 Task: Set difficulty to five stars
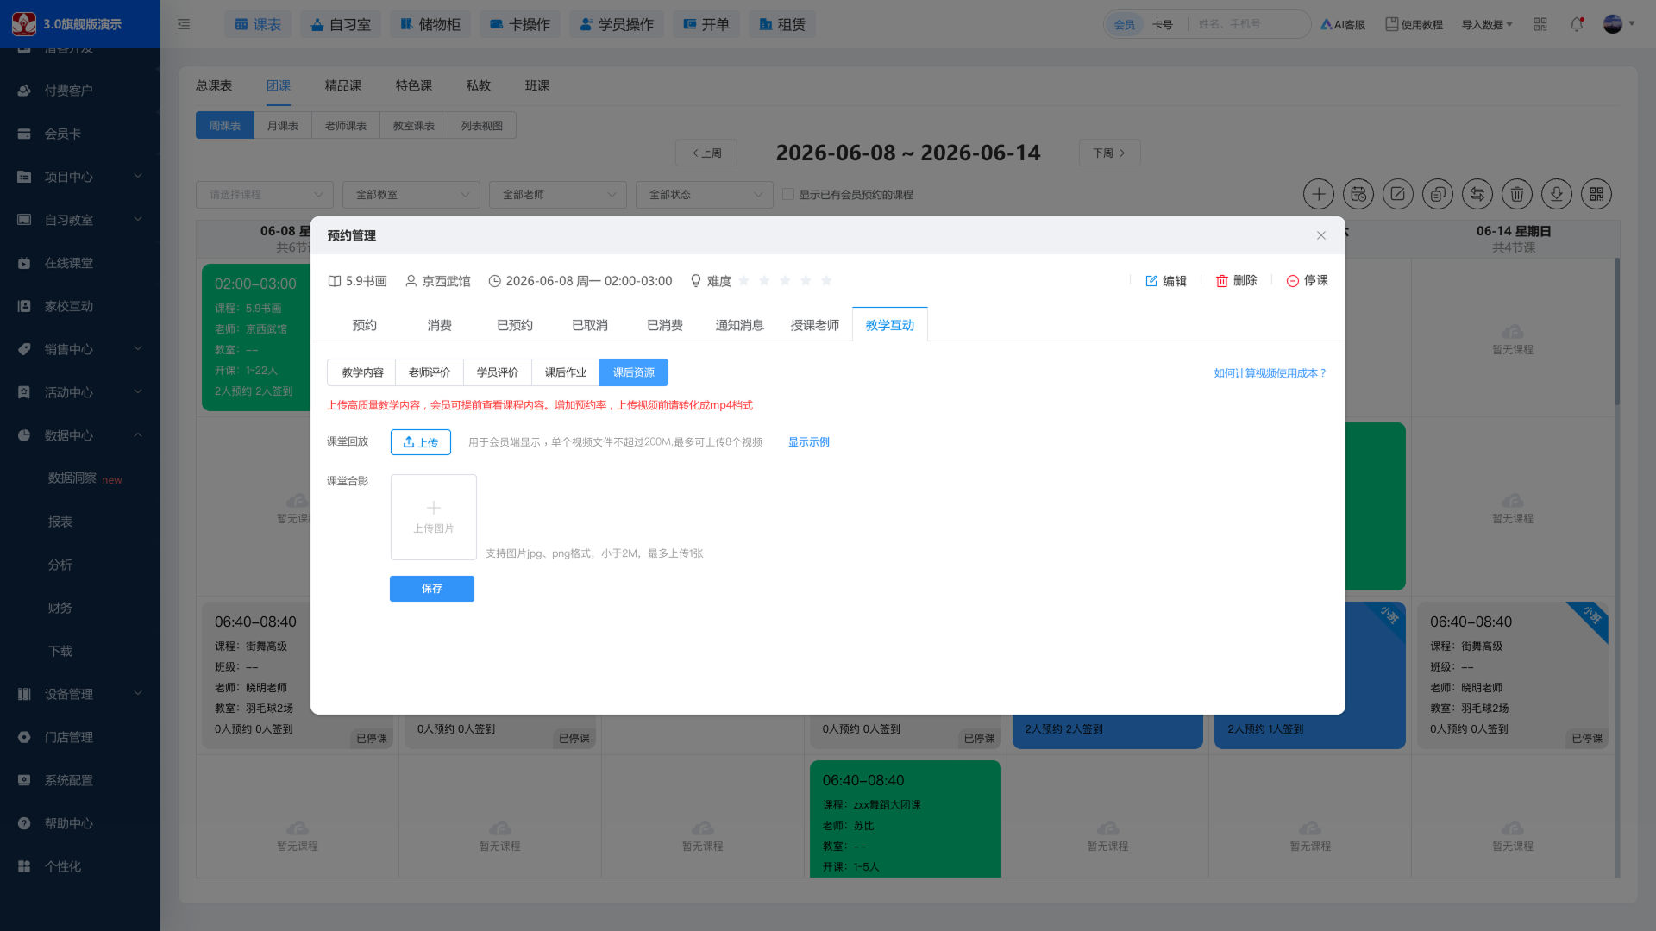[x=826, y=281]
